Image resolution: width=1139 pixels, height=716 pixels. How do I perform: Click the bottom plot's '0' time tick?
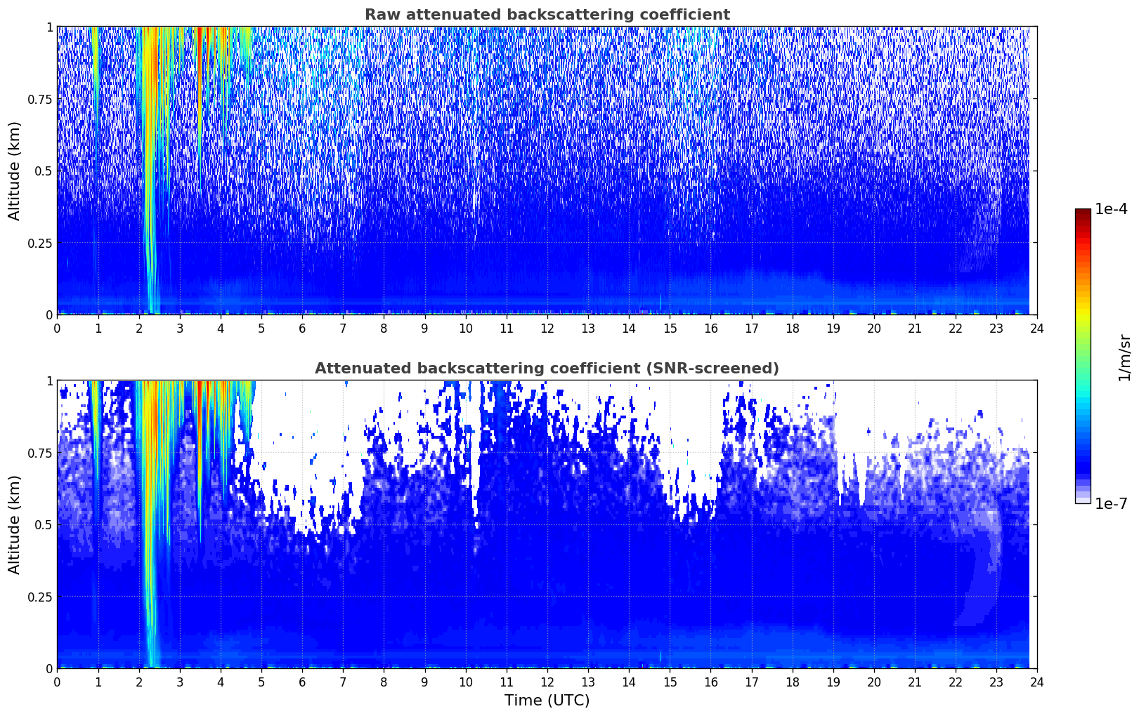57,682
